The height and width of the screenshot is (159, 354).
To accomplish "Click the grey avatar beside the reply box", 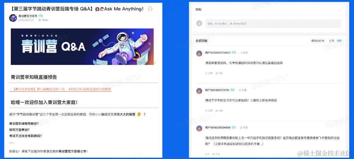I will (x=199, y=23).
